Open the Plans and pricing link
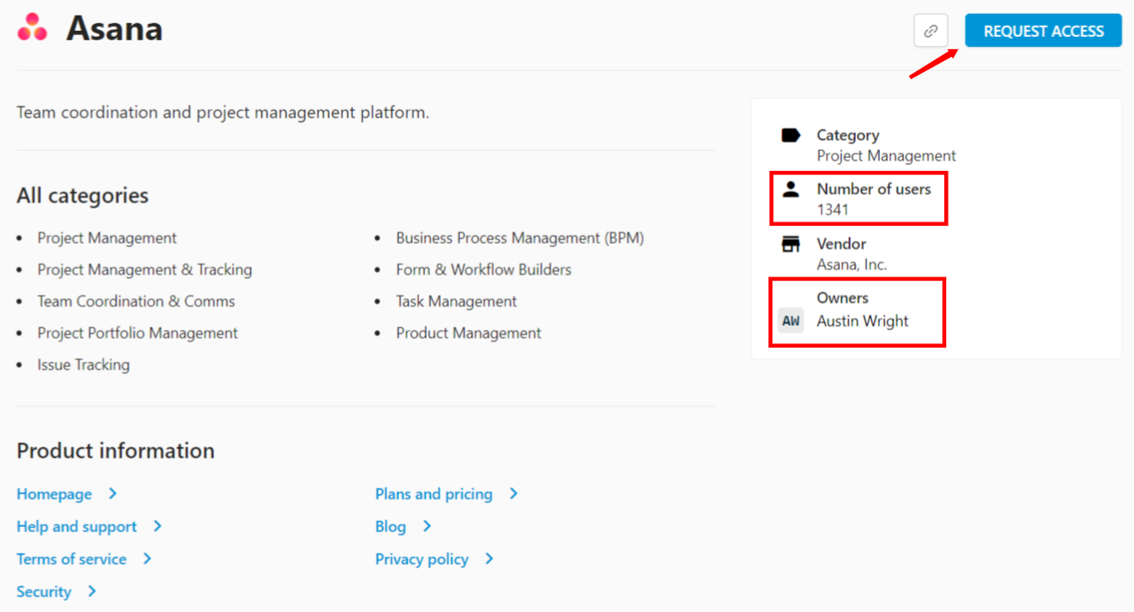The width and height of the screenshot is (1134, 612). pyautogui.click(x=434, y=494)
